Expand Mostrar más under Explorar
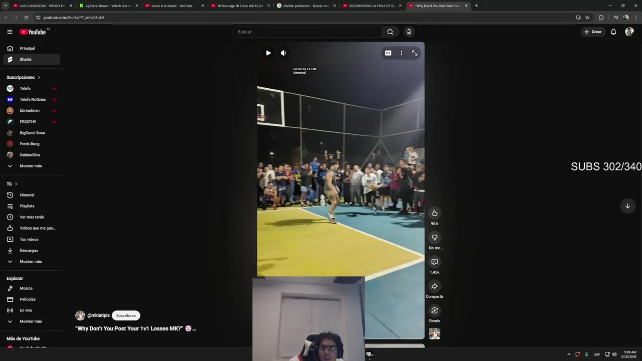 click(x=32, y=321)
